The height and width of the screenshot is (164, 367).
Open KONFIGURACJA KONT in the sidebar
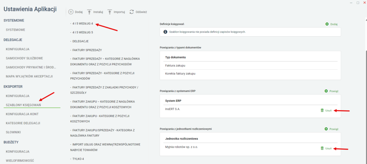[x=22, y=114]
